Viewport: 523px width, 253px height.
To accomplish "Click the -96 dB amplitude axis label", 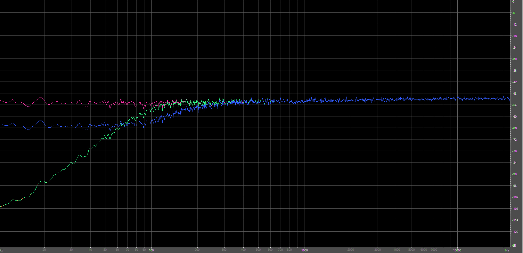I will coord(514,186).
